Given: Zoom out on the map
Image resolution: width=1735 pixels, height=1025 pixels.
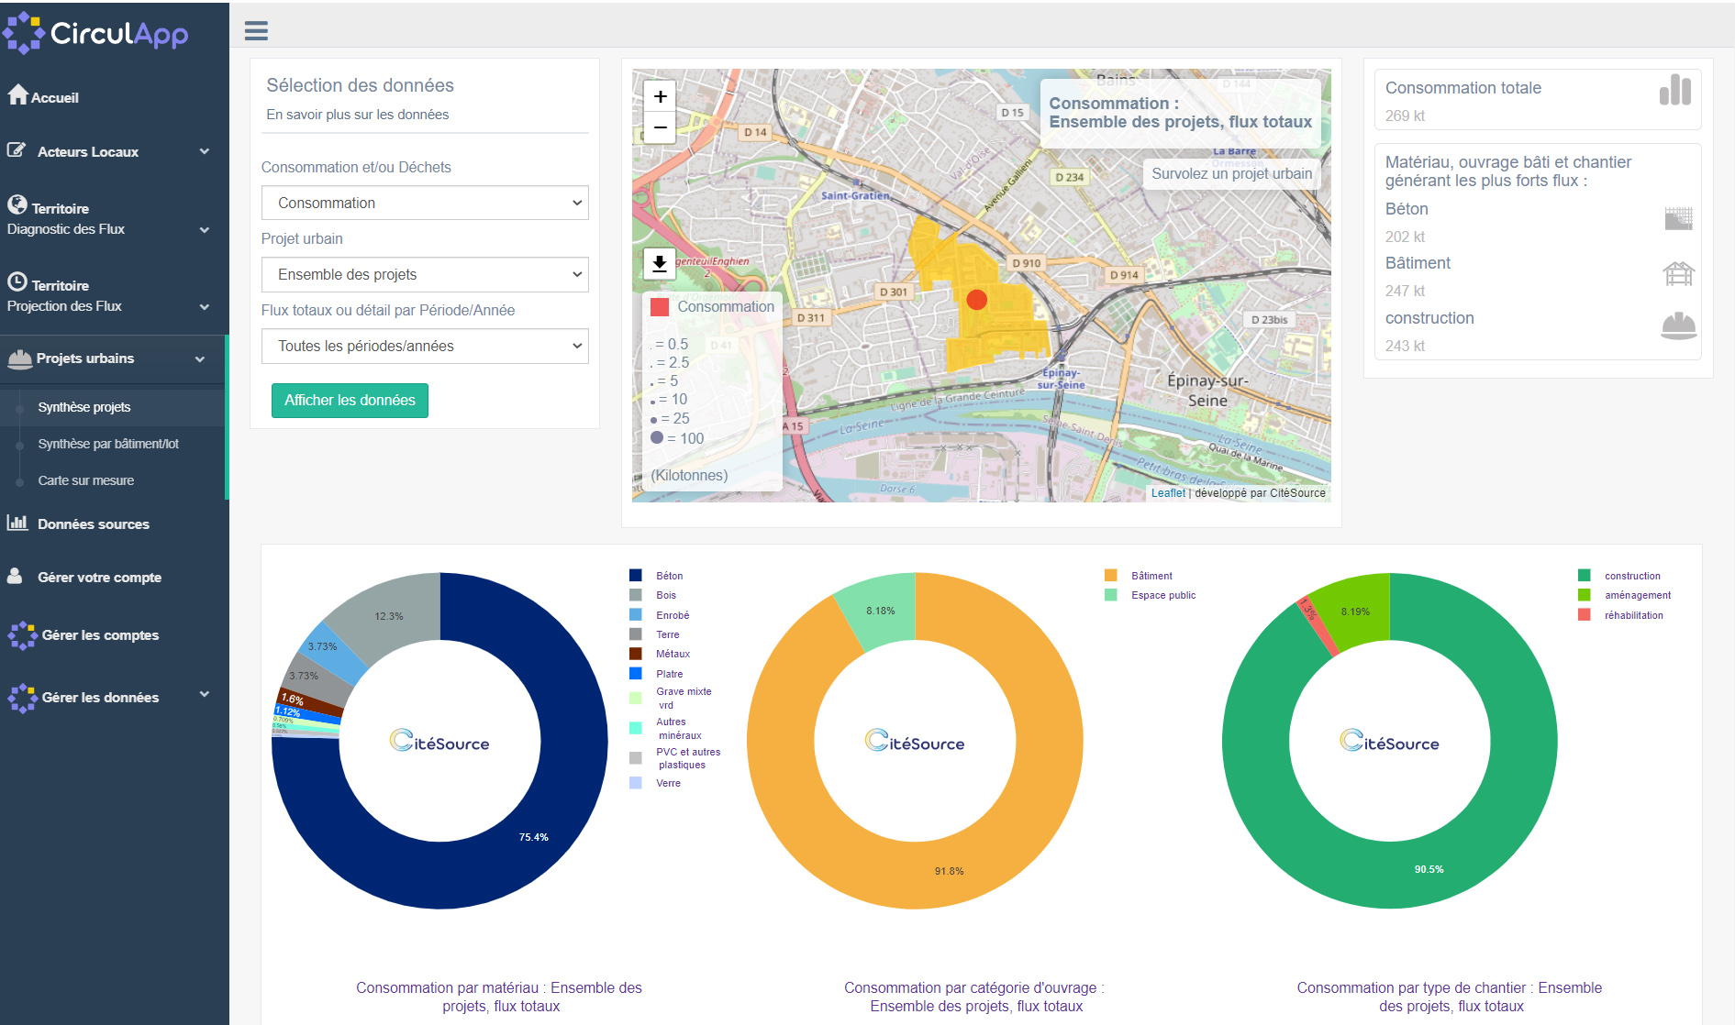Looking at the screenshot, I should pos(660,127).
